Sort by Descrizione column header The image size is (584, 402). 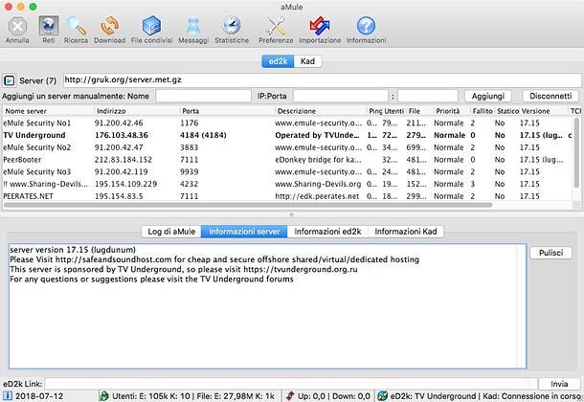[321, 111]
